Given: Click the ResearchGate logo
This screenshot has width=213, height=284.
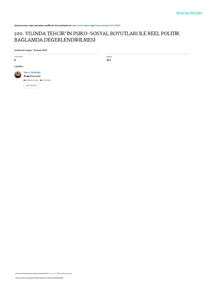Looking at the screenshot, I should [189, 13].
